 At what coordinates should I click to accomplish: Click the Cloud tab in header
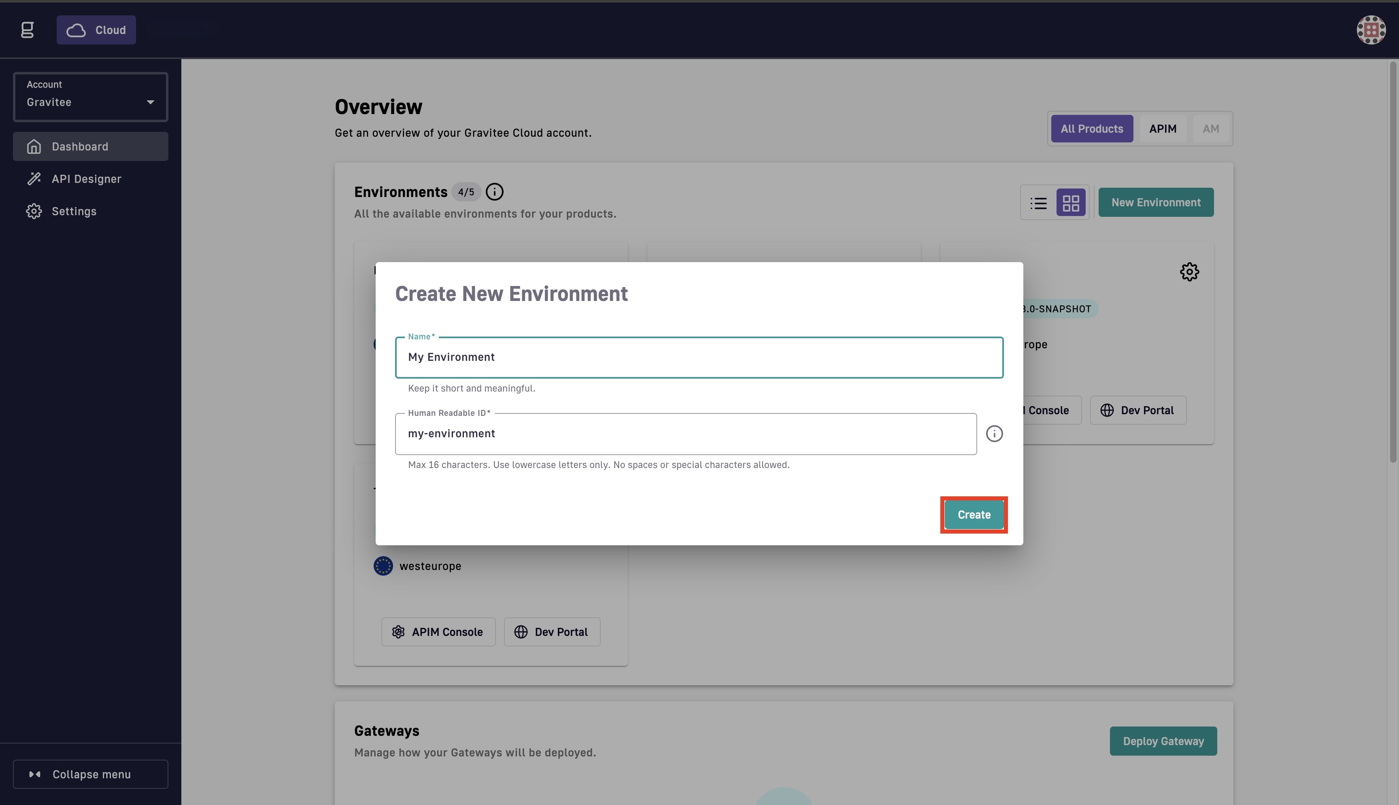[x=96, y=30]
